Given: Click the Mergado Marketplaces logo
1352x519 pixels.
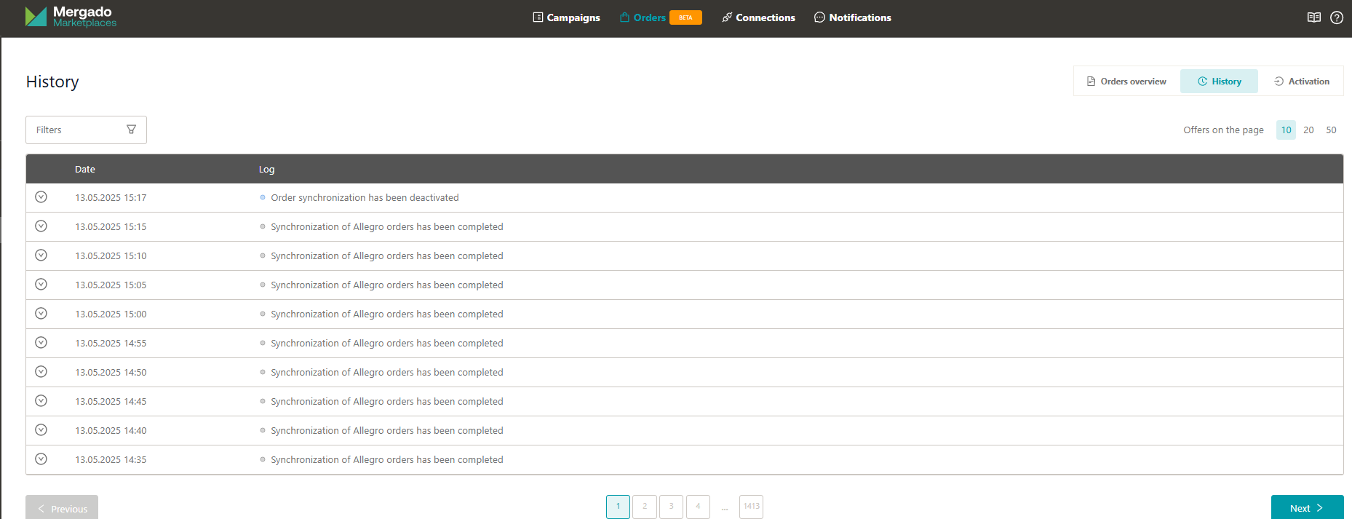Looking at the screenshot, I should (71, 17).
